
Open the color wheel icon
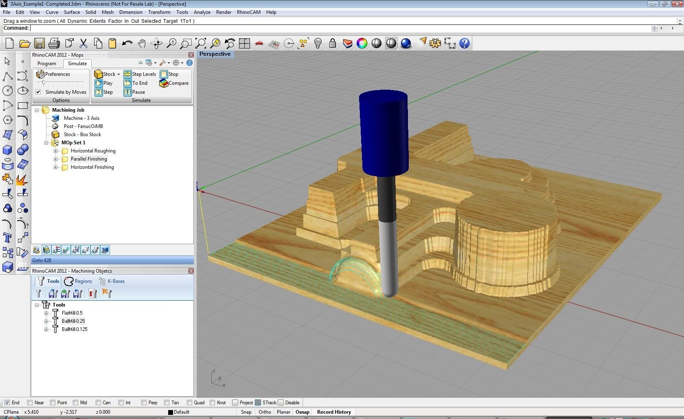[x=362, y=43]
